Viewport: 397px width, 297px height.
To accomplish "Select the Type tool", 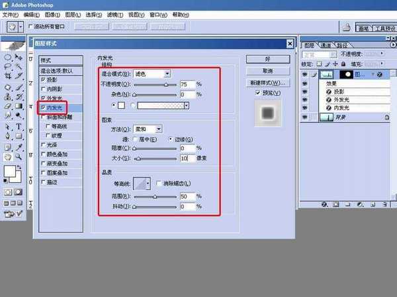I will [19, 126].
